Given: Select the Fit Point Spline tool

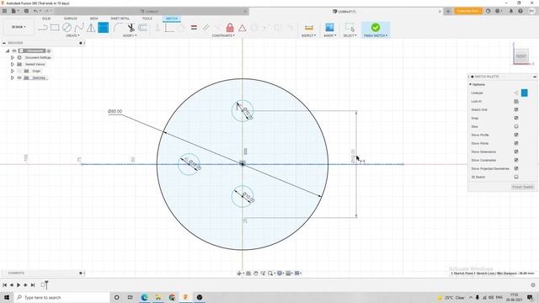Looking at the screenshot, I should pyautogui.click(x=79, y=28).
